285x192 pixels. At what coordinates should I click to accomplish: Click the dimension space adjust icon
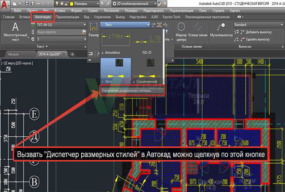pos(159,25)
